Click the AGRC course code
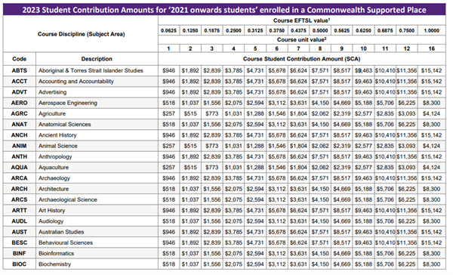Image resolution: width=453 pixels, height=275 pixels. tap(20, 113)
